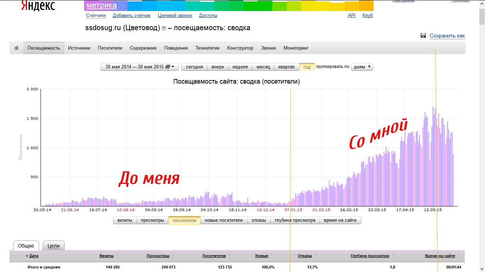Open the Доступы link
485x272 pixels.
(x=208, y=16)
